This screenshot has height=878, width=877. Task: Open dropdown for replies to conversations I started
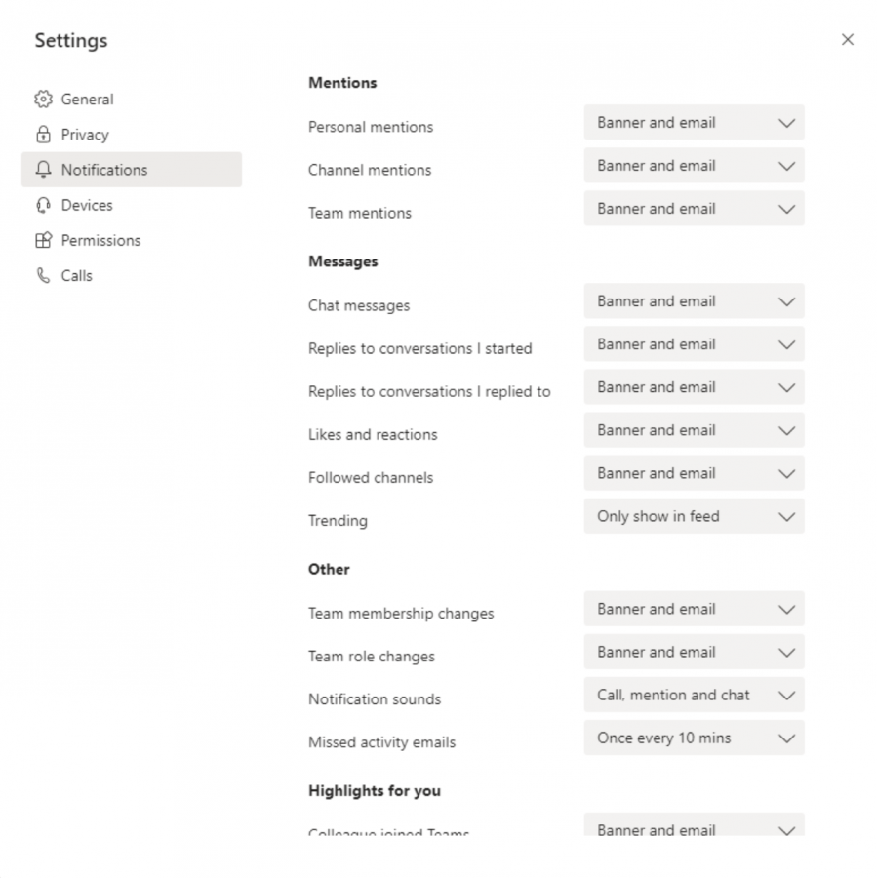click(694, 344)
